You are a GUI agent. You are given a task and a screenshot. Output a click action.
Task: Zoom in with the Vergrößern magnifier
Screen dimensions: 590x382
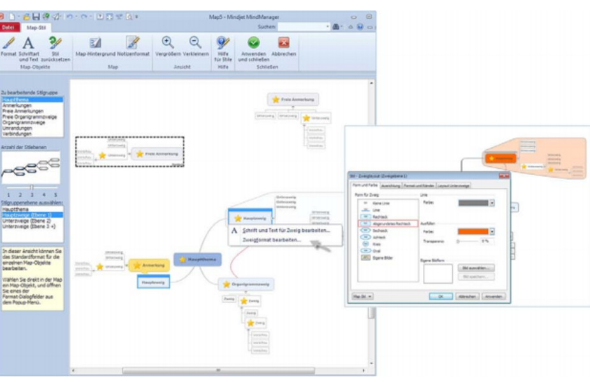pos(168,43)
